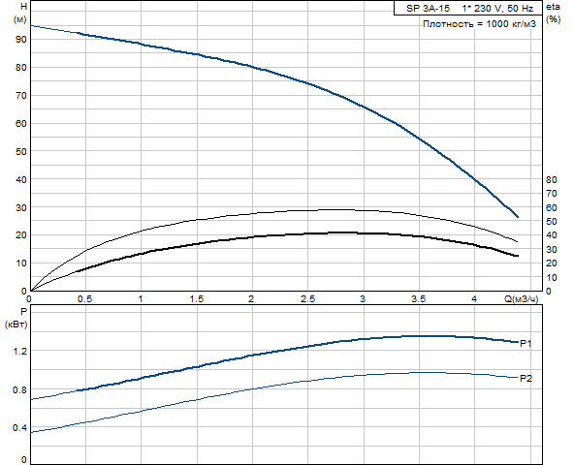The width and height of the screenshot is (574, 465).
Task: Click the 0.4 tick on power axis
Action: coord(19,427)
